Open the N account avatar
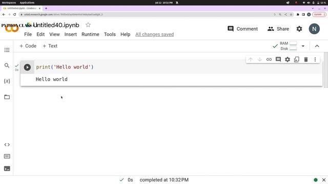 (314, 29)
